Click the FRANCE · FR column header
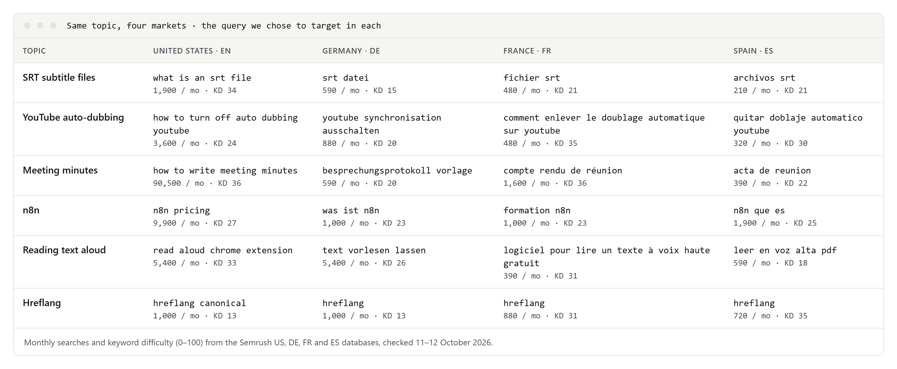Image resolution: width=897 pixels, height=369 pixels. click(527, 51)
